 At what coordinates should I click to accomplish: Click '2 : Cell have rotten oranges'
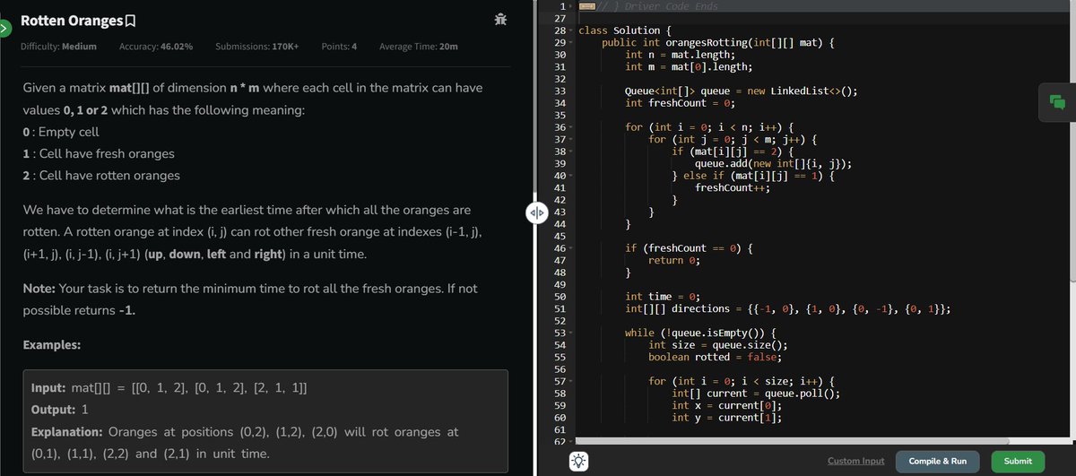(x=100, y=176)
